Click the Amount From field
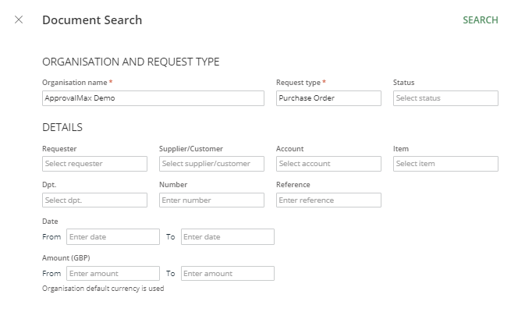The width and height of the screenshot is (525, 312). click(x=112, y=274)
